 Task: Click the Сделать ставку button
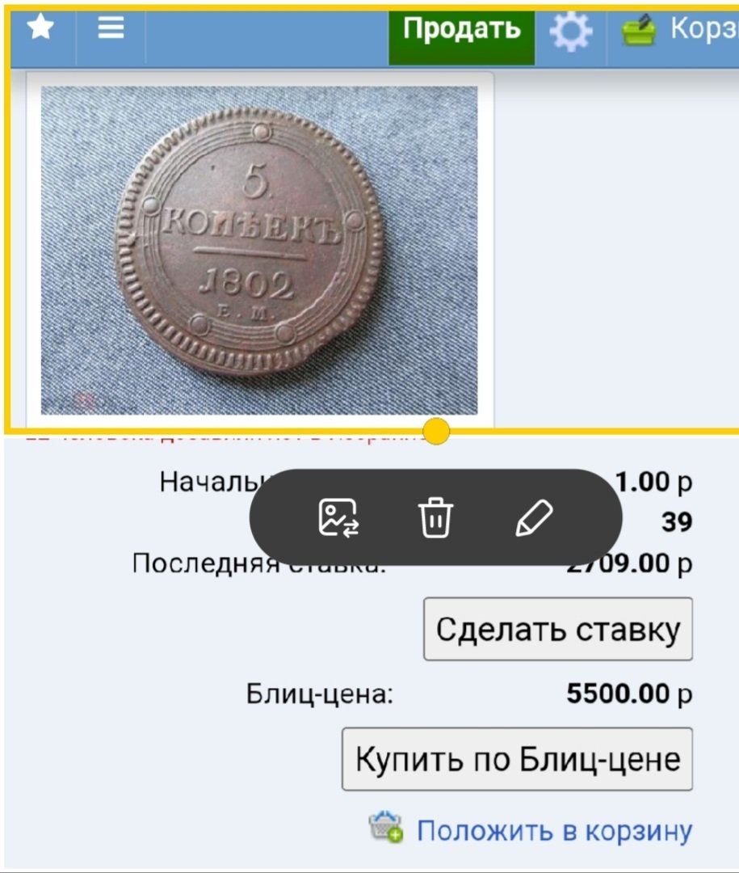tap(557, 629)
